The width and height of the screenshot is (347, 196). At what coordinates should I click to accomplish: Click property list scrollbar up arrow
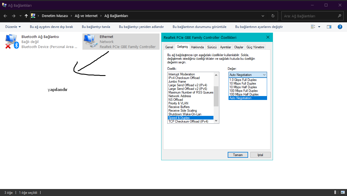(216, 75)
